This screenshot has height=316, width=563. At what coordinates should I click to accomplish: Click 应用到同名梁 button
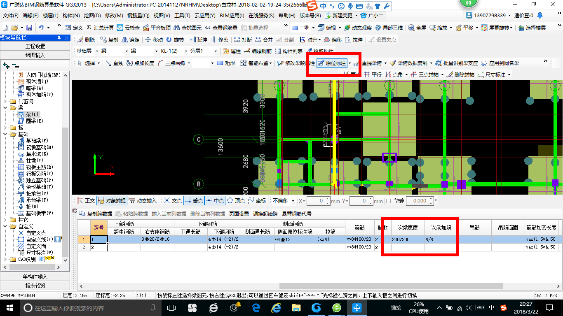point(500,63)
